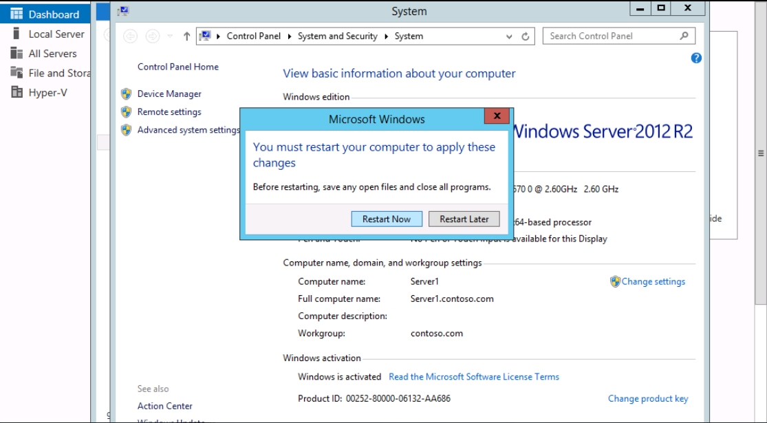Screen dimensions: 767x423
Task: Click the computer icon in address bar
Action: (205, 36)
